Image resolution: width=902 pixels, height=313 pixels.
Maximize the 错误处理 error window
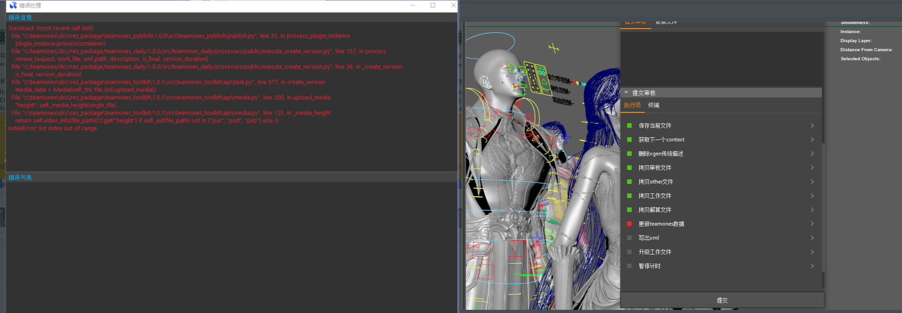pyautogui.click(x=433, y=5)
